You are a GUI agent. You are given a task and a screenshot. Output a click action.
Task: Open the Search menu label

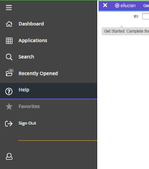tap(26, 57)
